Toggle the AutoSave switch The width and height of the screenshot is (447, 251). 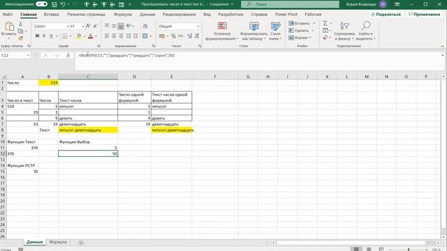pyautogui.click(x=42, y=4)
